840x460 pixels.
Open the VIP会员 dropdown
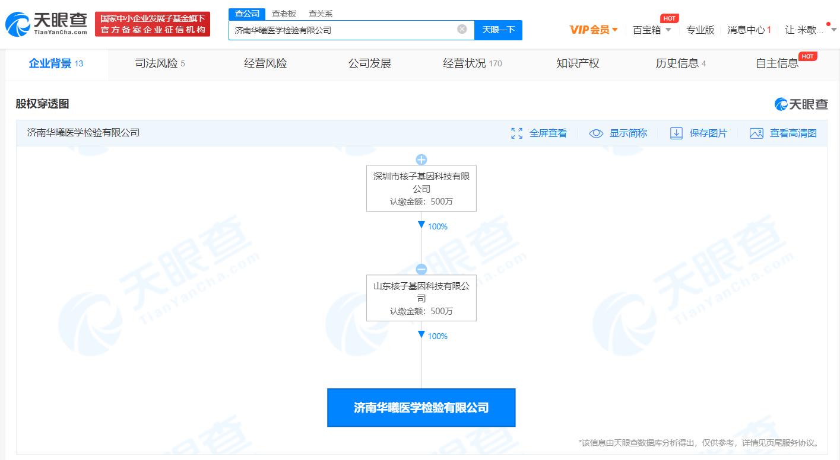pyautogui.click(x=593, y=30)
